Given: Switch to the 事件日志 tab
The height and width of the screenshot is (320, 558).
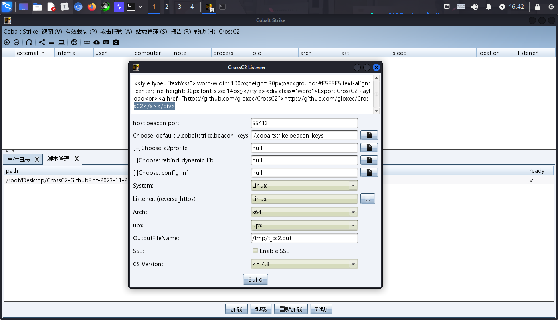Looking at the screenshot, I should tap(19, 160).
